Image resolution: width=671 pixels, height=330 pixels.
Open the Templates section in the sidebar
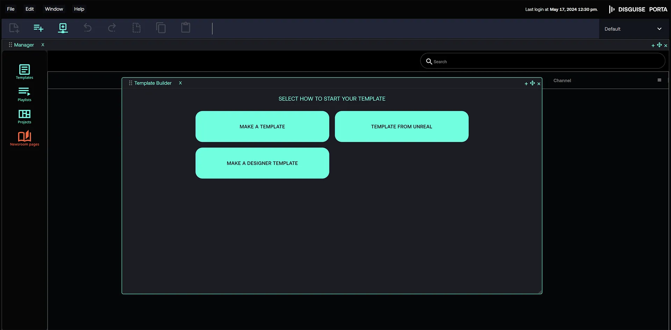[x=24, y=72]
